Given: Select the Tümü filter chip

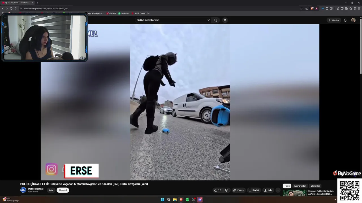Looking at the screenshot, I should pos(287,186).
